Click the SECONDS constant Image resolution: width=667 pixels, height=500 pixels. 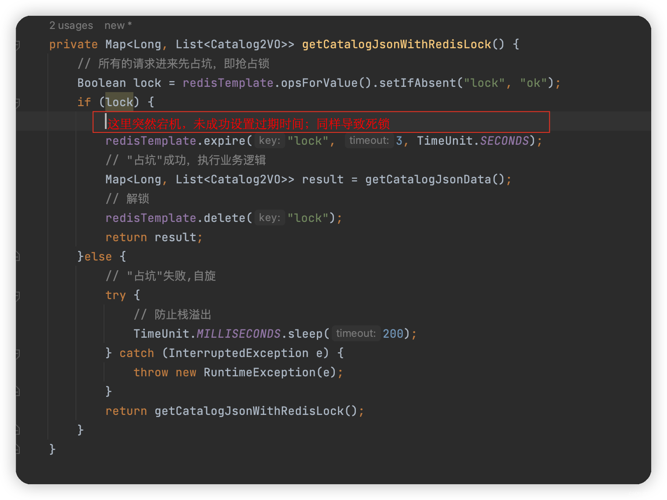(x=505, y=141)
